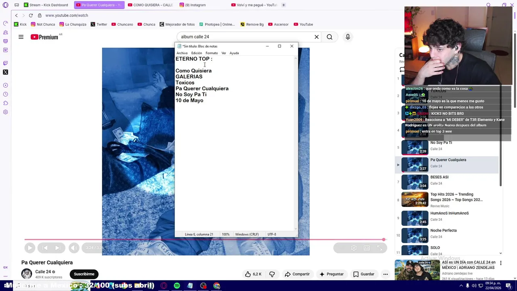Screen dimensions: 517x291
Task: Go to previous video in player
Action: [x=45, y=248]
